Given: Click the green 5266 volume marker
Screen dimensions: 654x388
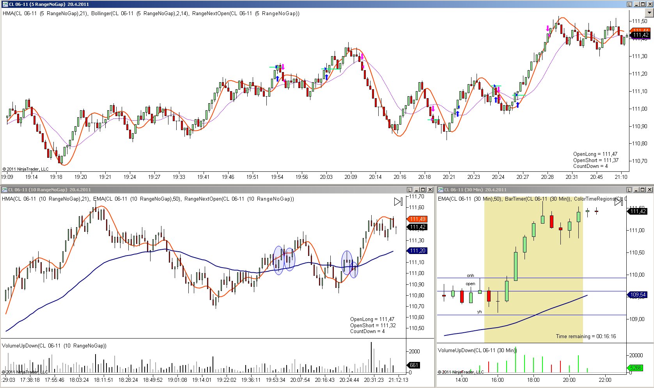Looking at the screenshot, I should [635, 368].
